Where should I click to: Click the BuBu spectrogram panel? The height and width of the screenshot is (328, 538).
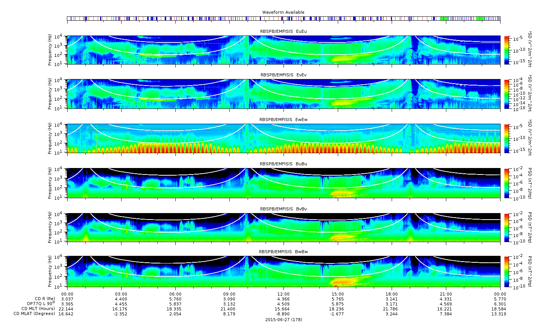(284, 183)
